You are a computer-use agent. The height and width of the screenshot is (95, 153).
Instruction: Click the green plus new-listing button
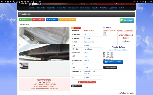pyautogui.click(x=25, y=20)
